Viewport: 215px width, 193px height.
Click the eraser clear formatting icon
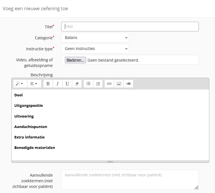pyautogui.click(x=77, y=84)
